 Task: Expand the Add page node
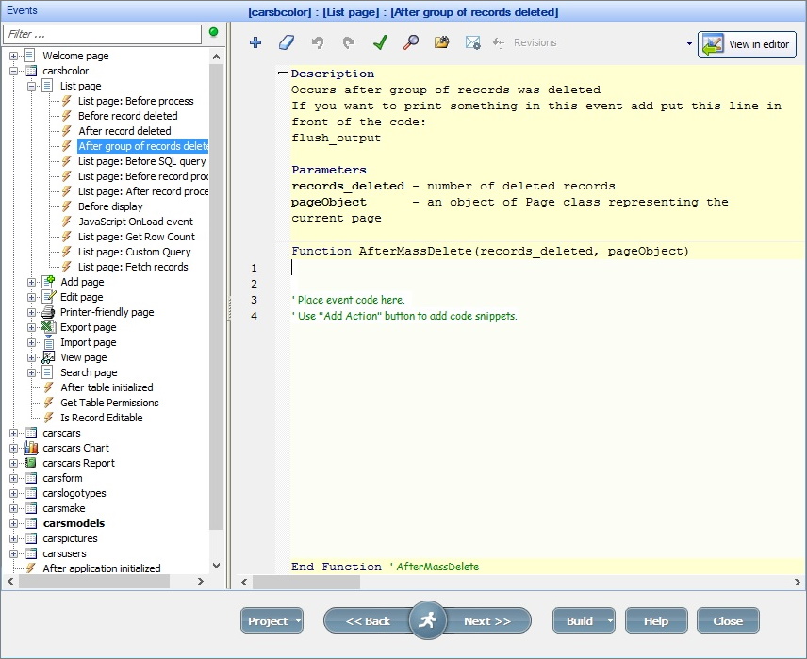point(31,282)
